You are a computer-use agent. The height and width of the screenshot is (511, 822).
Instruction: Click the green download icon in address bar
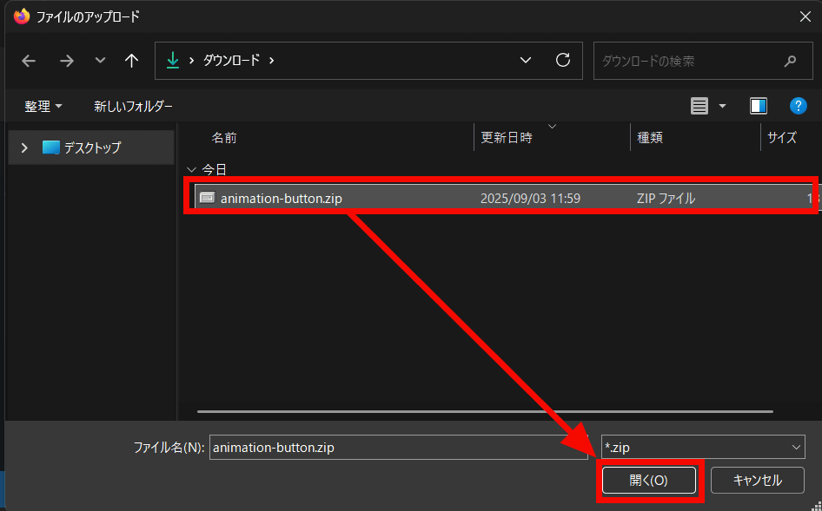click(x=172, y=61)
